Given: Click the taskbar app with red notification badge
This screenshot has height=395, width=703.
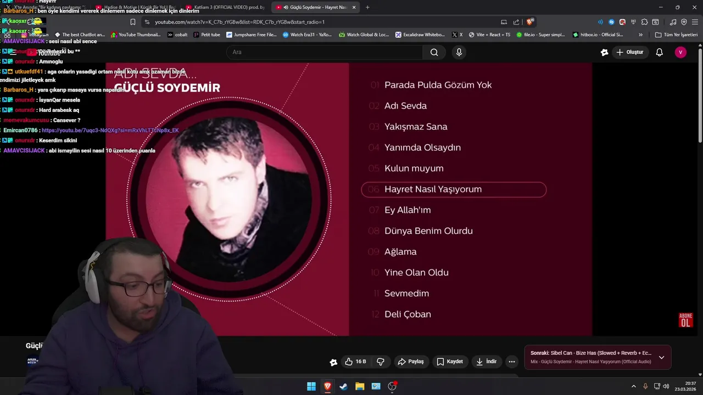Looking at the screenshot, I should tap(392, 386).
